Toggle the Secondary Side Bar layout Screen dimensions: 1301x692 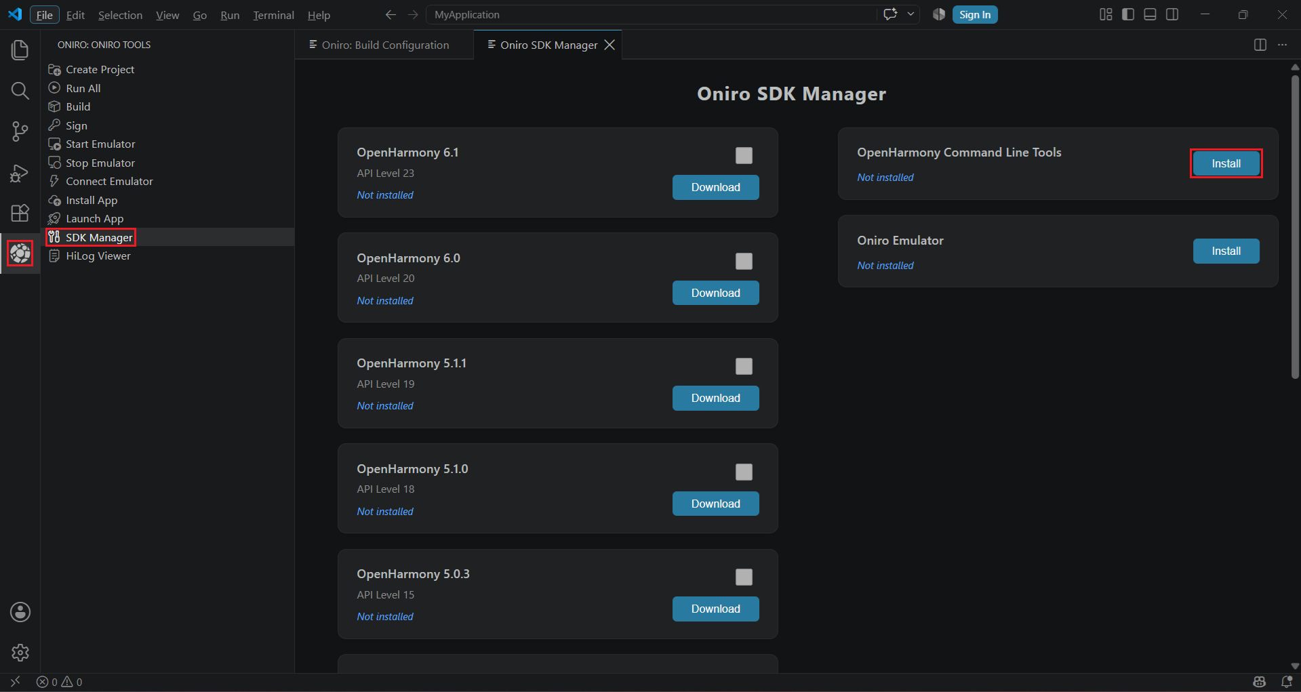click(x=1172, y=14)
